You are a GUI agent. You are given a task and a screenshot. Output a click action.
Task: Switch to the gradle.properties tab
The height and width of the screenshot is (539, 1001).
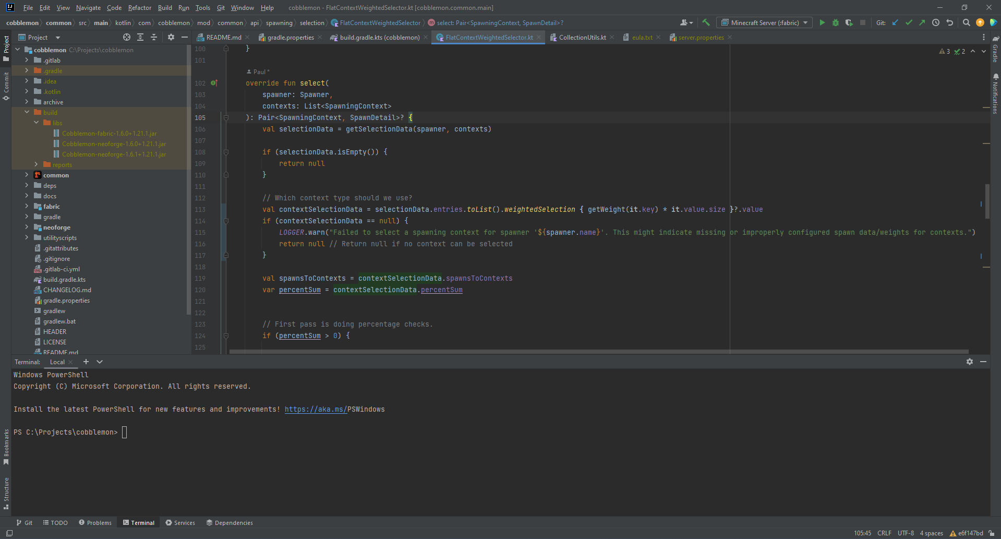[291, 37]
